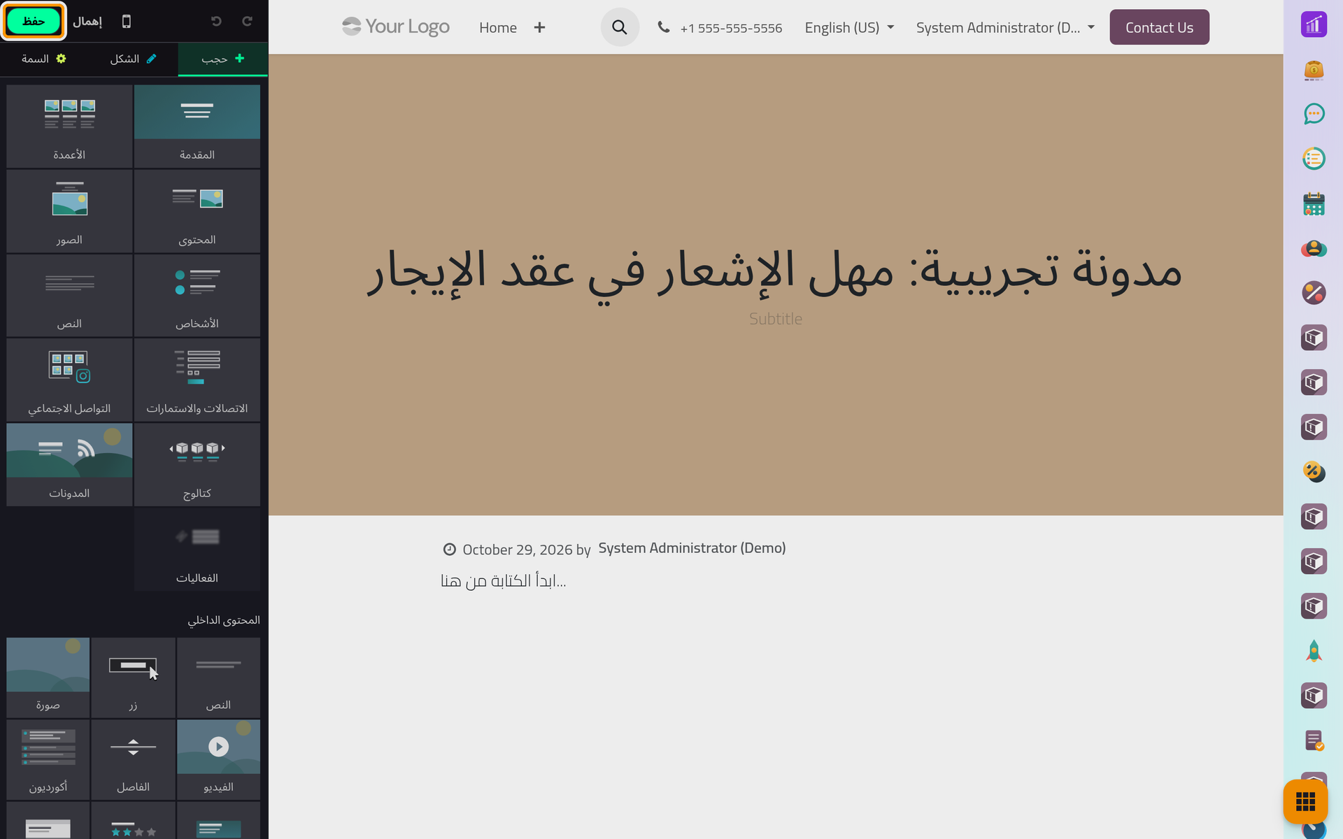The width and height of the screenshot is (1343, 839).
Task: Toggle mobile preview icon
Action: pos(127,21)
